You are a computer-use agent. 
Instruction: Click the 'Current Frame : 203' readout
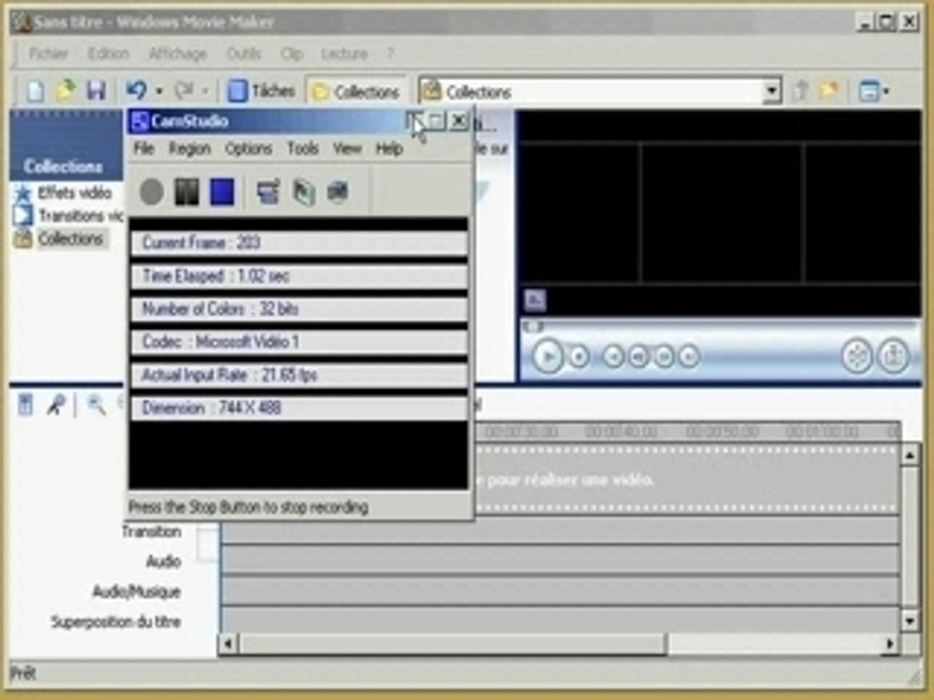(299, 243)
